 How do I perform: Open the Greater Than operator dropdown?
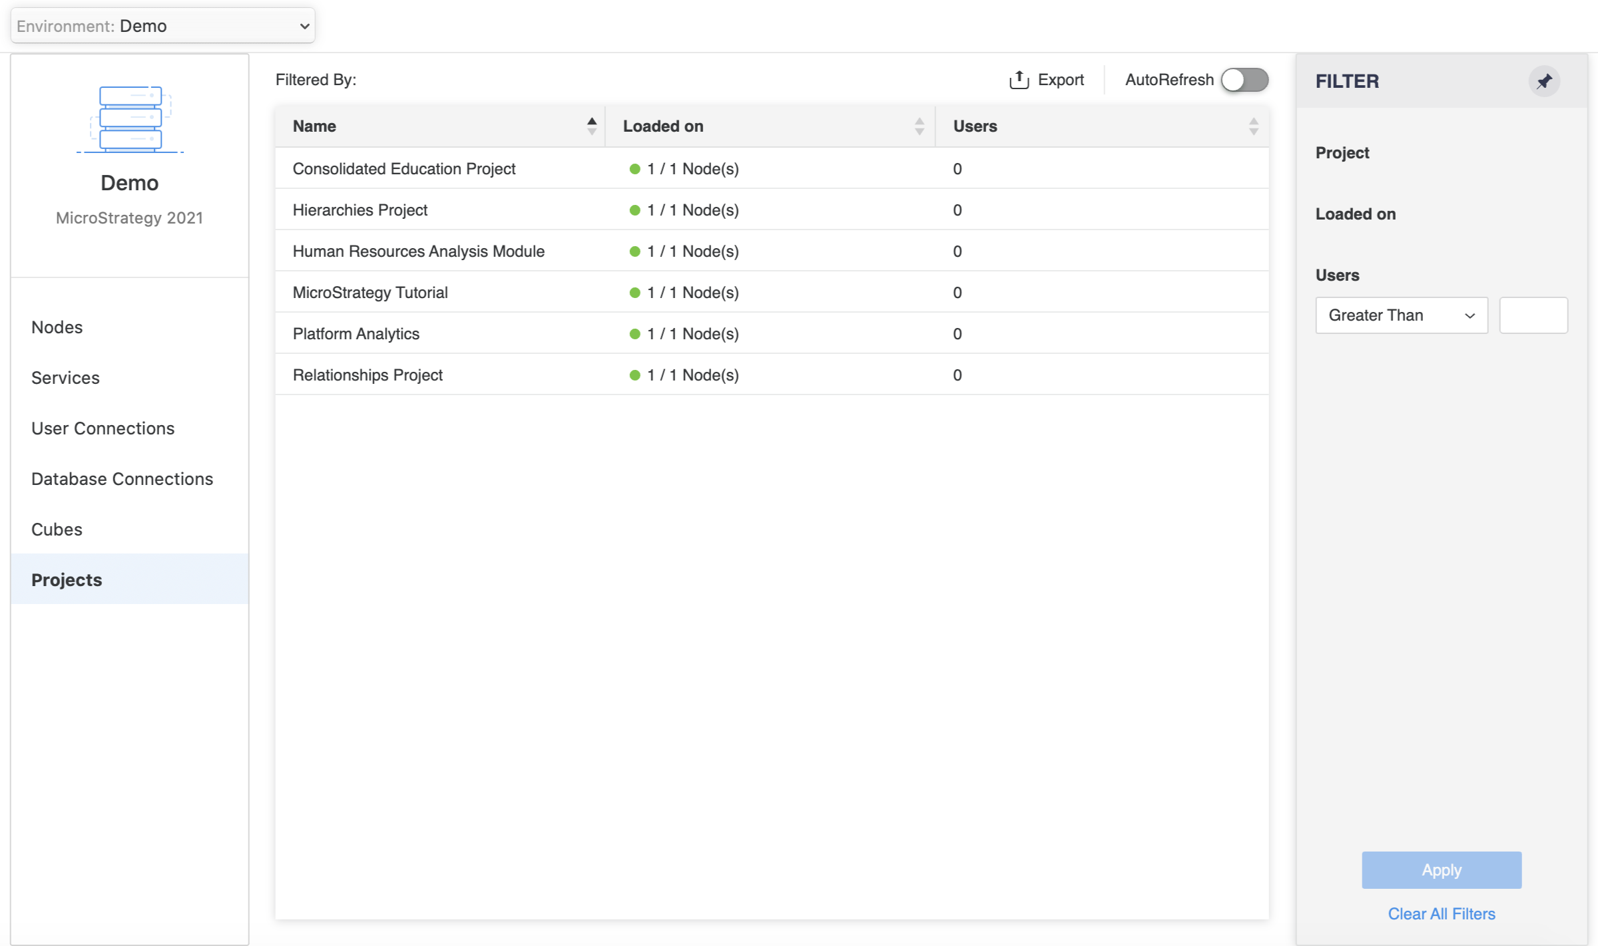coord(1401,315)
